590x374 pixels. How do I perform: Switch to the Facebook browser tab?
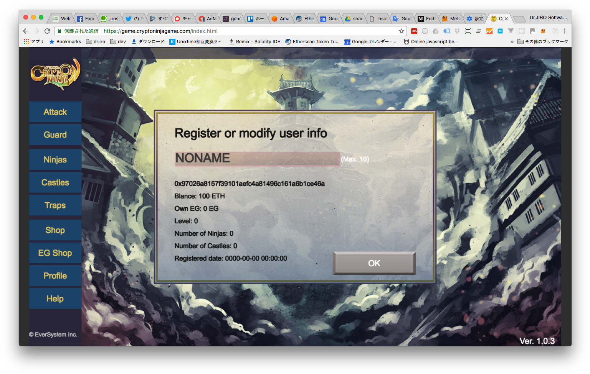86,18
